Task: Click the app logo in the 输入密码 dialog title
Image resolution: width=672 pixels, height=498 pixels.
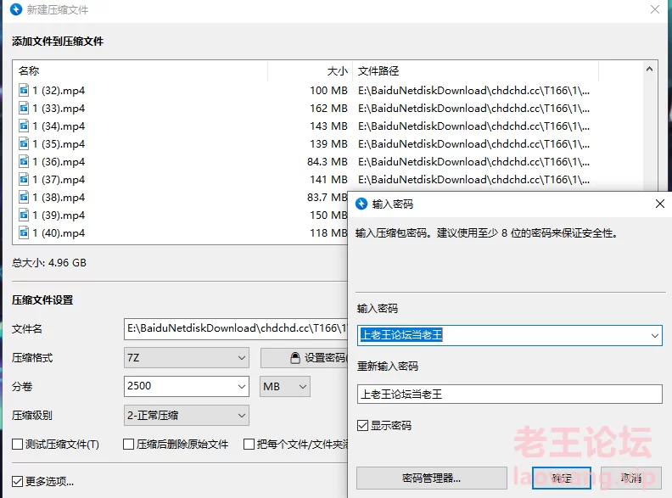Action: pyautogui.click(x=361, y=204)
